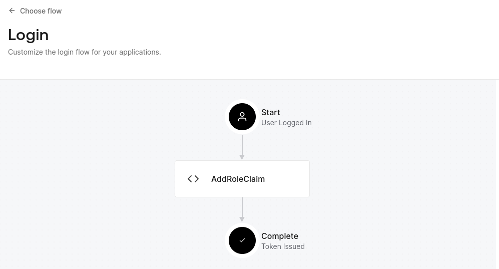Screen dimensions: 499x269
Task: Click empty dotted canvas left of flow
Action: tap(90, 175)
